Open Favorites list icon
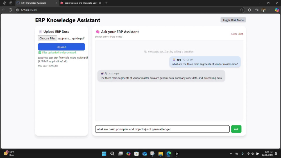The image size is (281, 158). click(257, 10)
